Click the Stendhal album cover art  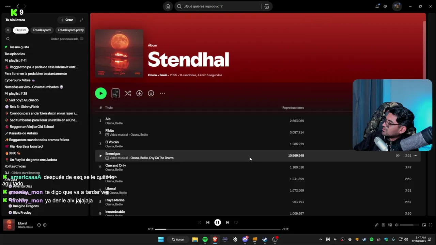tap(119, 53)
